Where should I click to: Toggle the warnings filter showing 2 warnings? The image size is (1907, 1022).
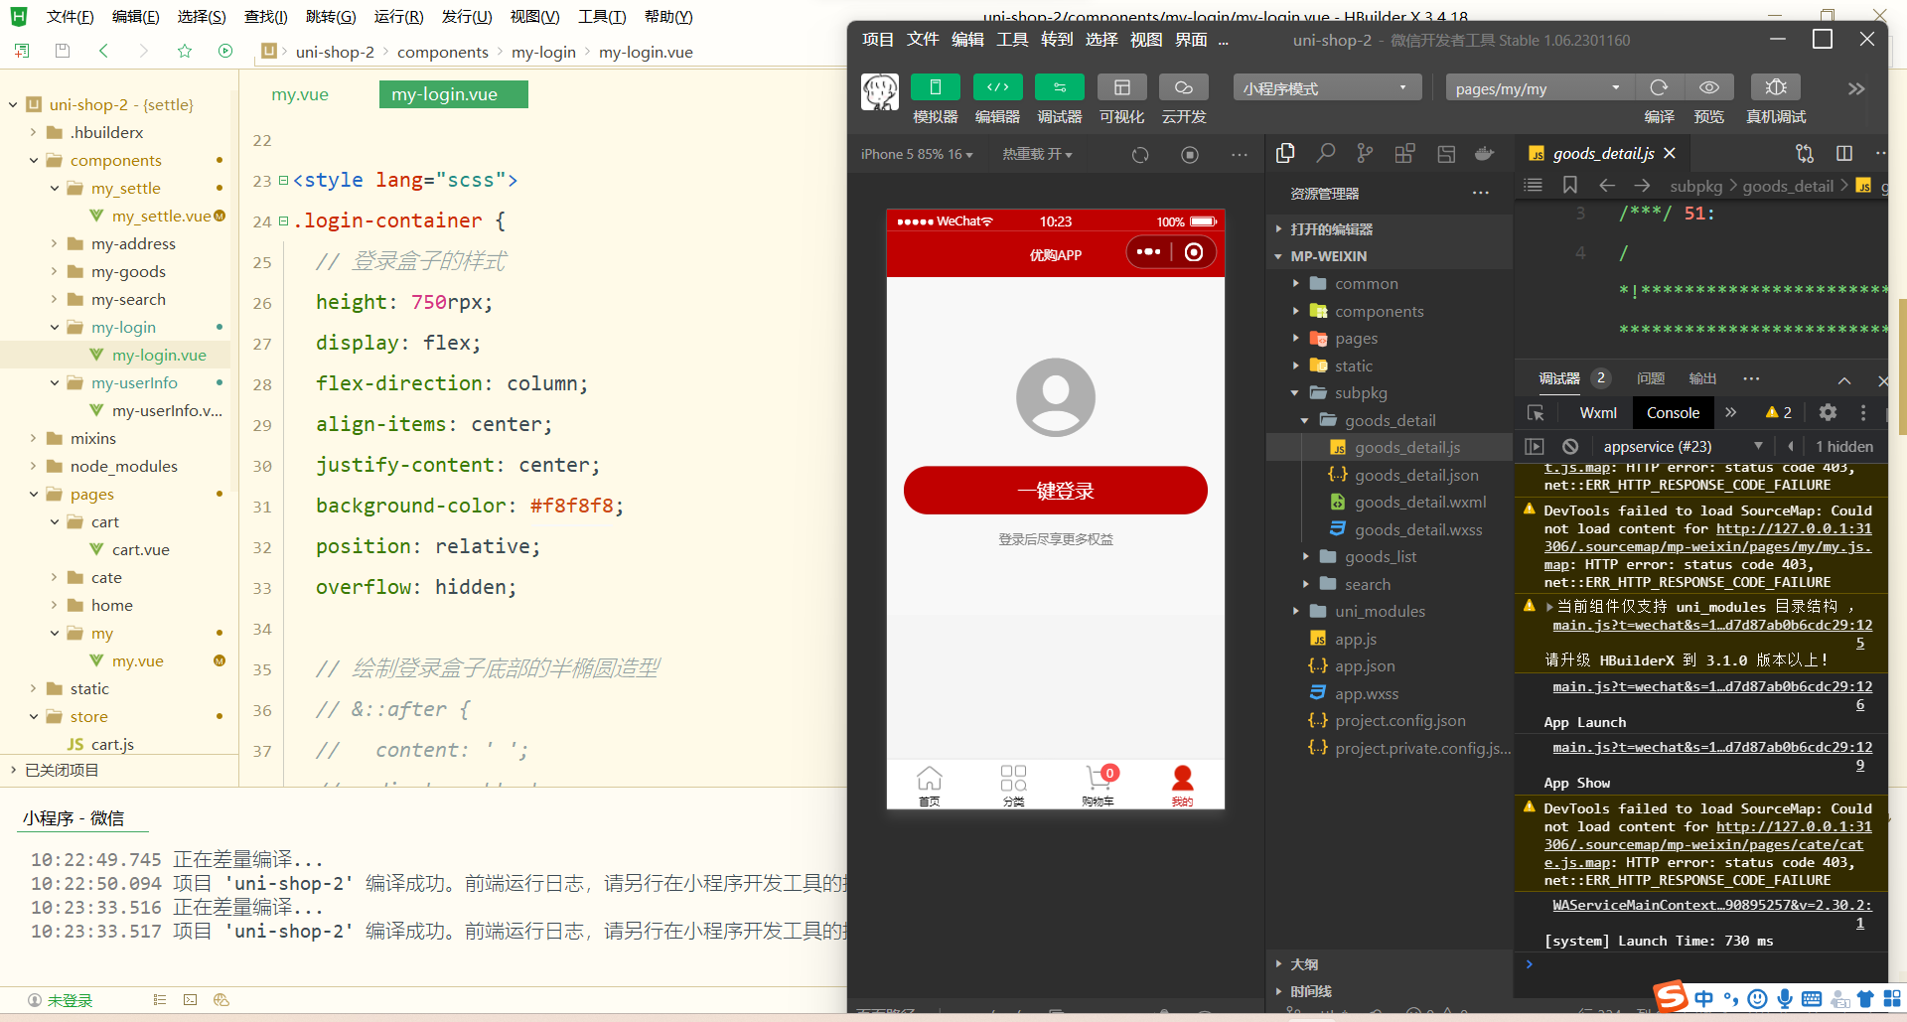(x=1778, y=412)
